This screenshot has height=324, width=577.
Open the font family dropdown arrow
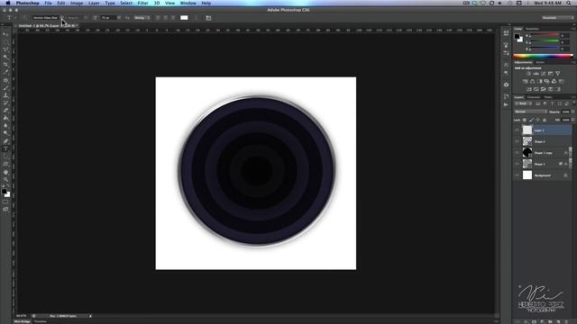62,18
